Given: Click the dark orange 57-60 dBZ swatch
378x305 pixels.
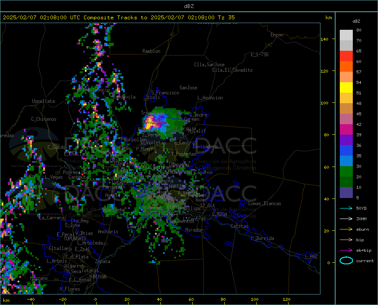Looking at the screenshot, I should click(346, 67).
